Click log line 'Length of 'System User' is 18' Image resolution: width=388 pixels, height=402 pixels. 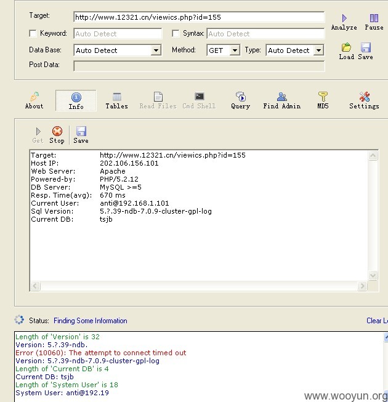click(67, 385)
